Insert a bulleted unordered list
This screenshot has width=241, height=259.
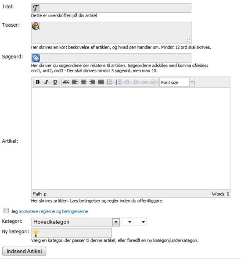tap(110, 82)
